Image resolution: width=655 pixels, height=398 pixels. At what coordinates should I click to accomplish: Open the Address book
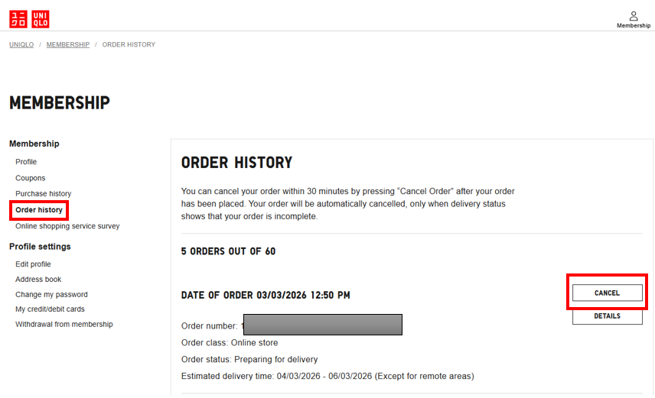(38, 280)
